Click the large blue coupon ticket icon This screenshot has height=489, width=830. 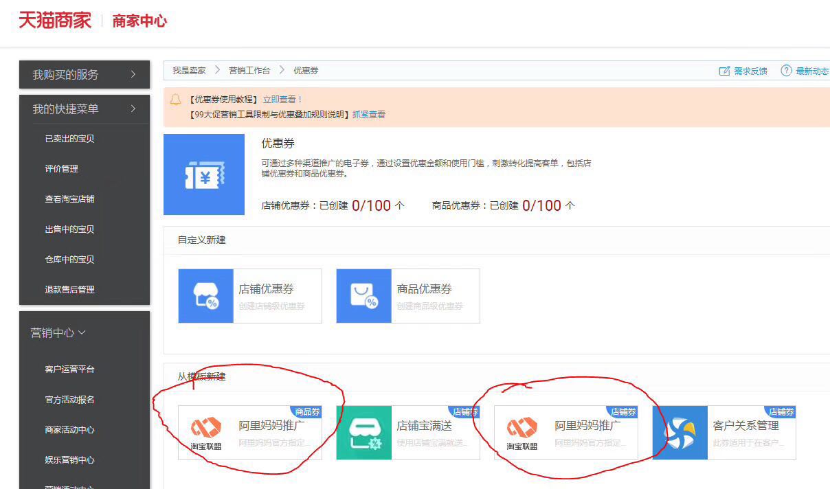coord(204,174)
